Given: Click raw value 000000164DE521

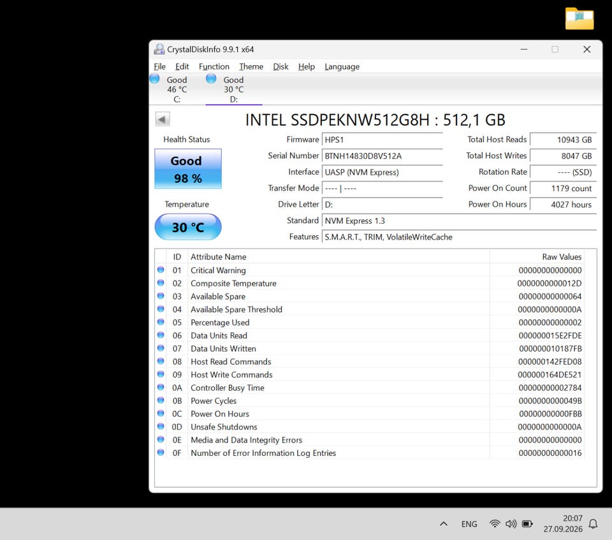Looking at the screenshot, I should pos(550,375).
